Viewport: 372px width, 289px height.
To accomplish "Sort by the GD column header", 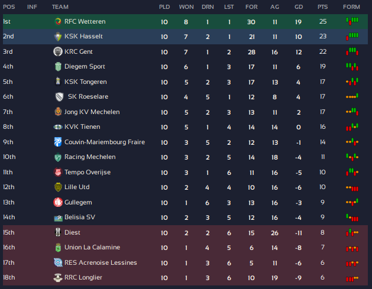I will tap(299, 7).
